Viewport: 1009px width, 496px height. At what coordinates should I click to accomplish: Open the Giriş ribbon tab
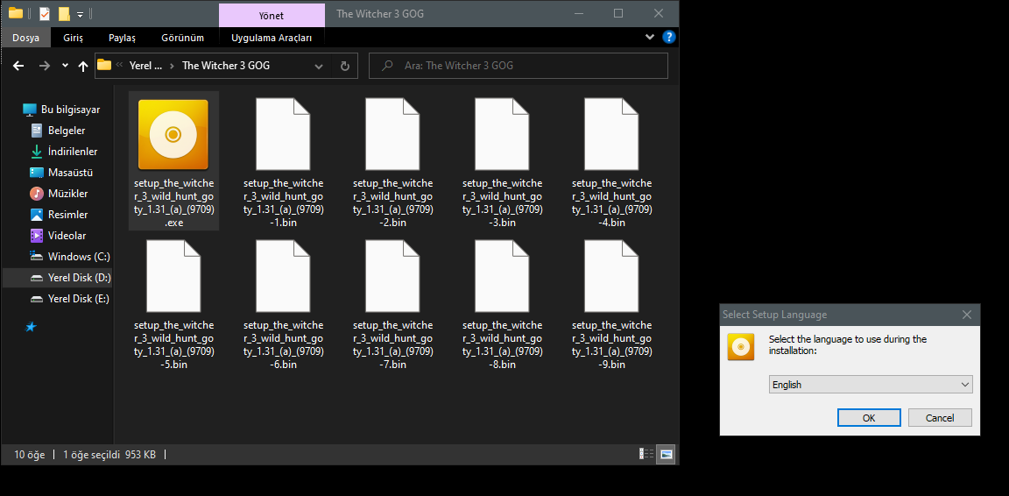[x=73, y=38]
